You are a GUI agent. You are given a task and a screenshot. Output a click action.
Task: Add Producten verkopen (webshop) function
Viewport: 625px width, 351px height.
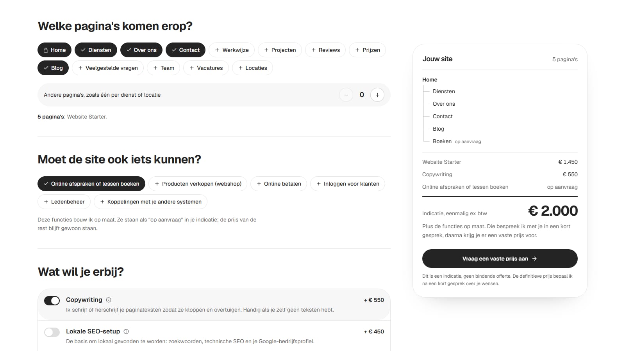click(x=198, y=184)
